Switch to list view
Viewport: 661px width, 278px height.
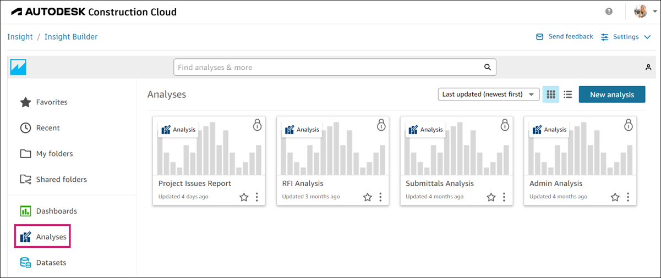pos(568,94)
